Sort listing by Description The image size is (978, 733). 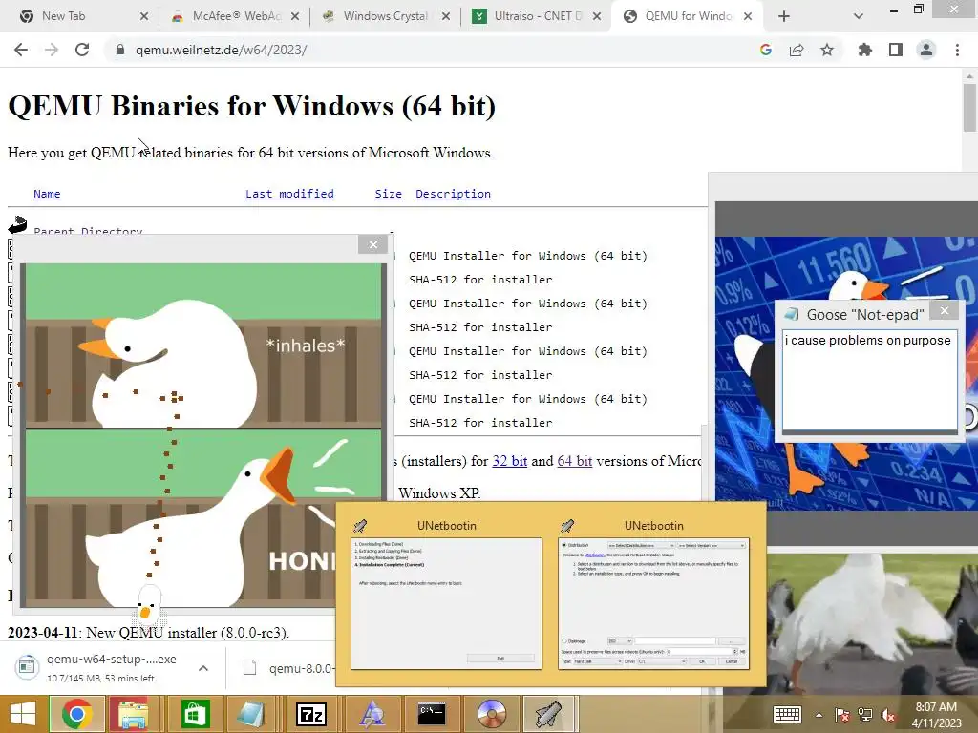tap(453, 194)
